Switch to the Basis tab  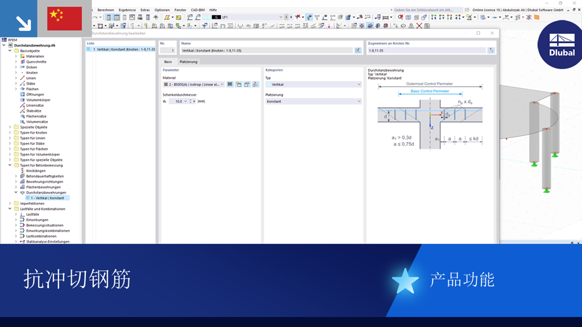pyautogui.click(x=168, y=61)
